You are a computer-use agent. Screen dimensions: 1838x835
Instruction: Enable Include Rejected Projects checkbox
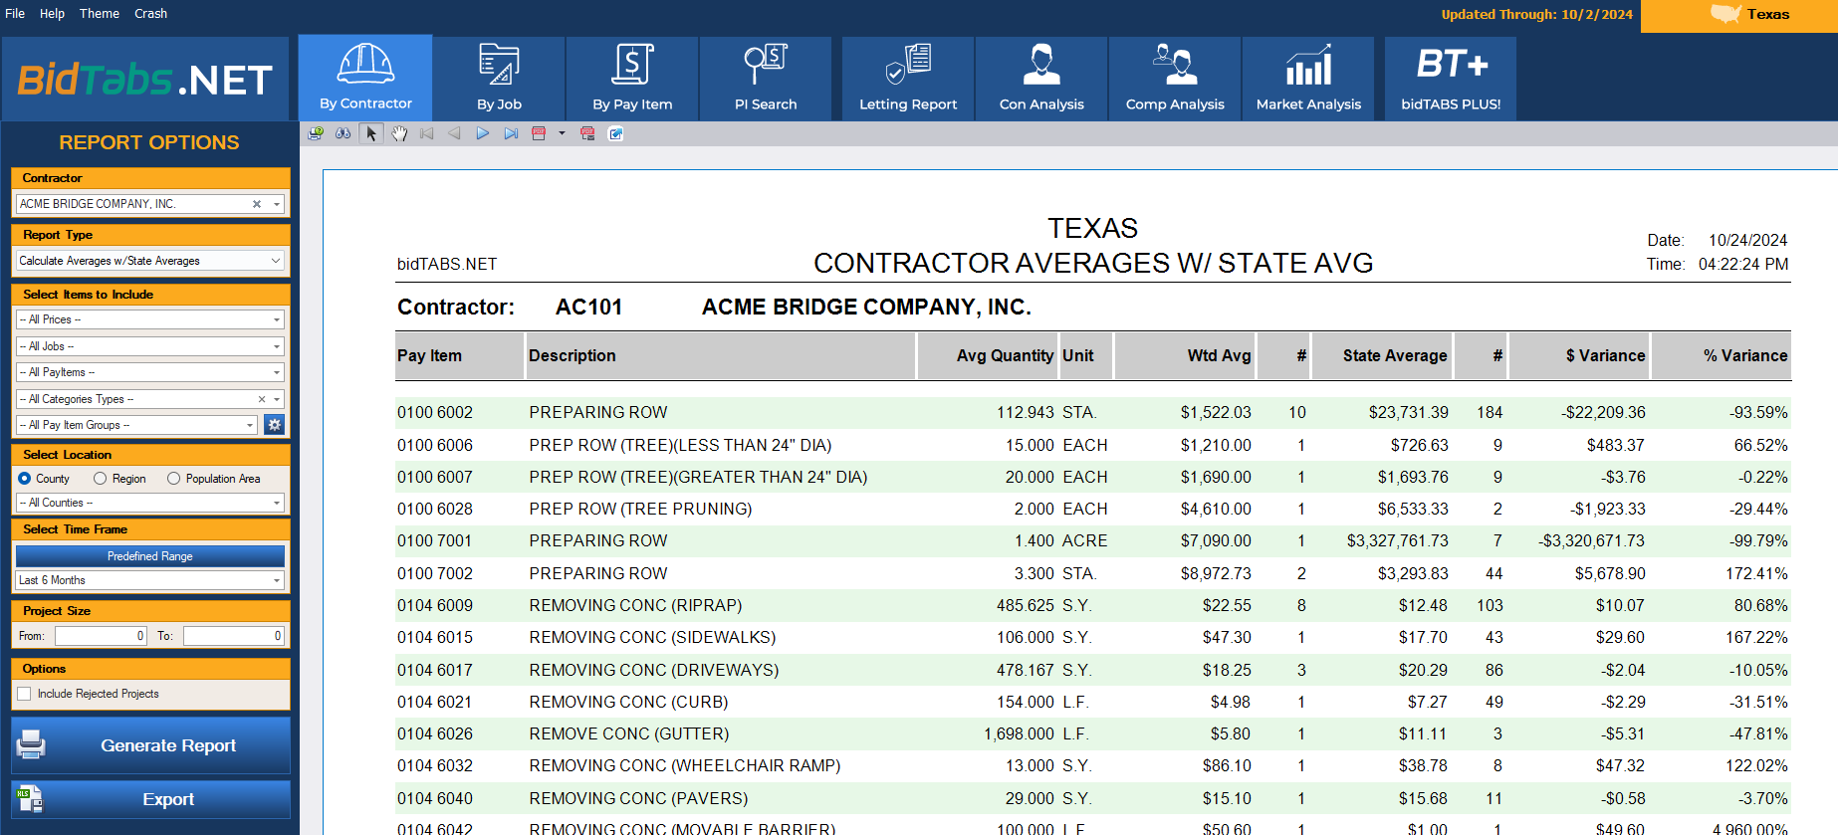pyautogui.click(x=24, y=694)
